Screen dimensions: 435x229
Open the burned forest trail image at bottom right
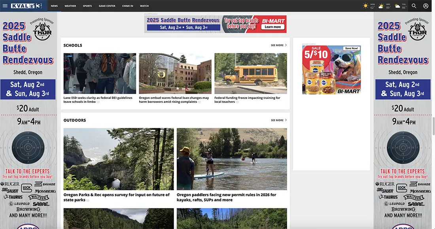tap(232, 219)
